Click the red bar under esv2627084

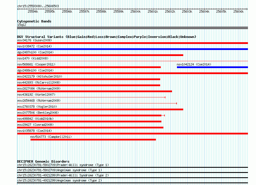tap(95, 91)
